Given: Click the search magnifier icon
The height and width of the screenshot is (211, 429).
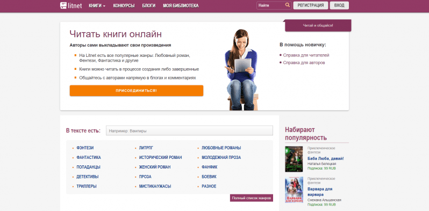Looking at the screenshot, I should 287,5.
